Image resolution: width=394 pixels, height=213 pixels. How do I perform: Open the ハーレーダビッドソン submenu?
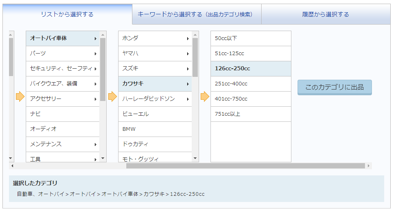188,99
